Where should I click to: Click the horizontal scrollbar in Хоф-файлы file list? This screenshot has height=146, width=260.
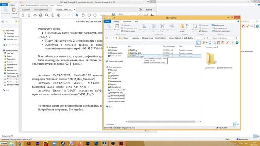[x=161, y=122]
